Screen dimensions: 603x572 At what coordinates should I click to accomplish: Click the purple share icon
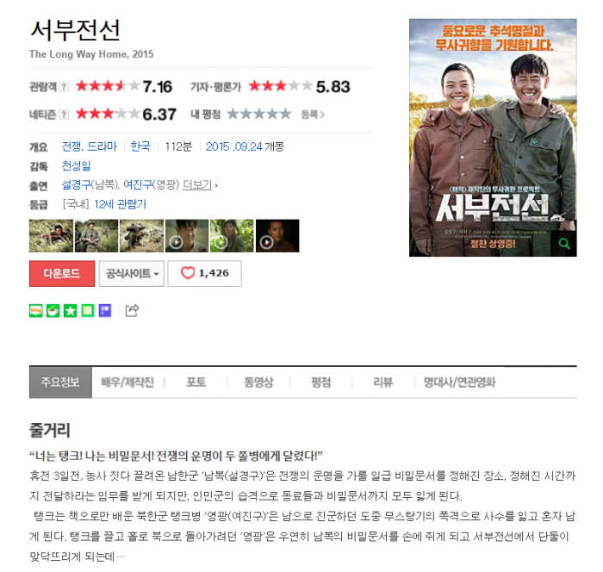pos(105,310)
